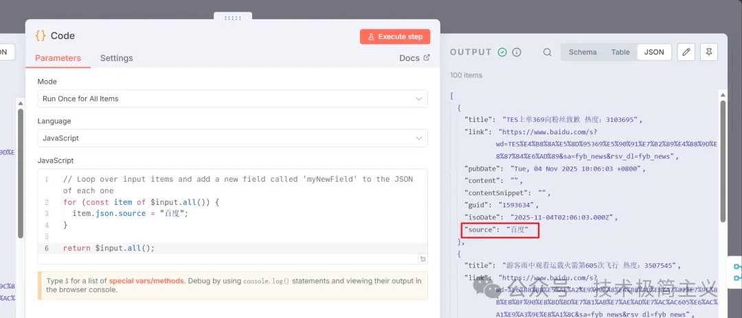The height and width of the screenshot is (318, 742).
Task: Click the Language field label
Action: [54, 121]
